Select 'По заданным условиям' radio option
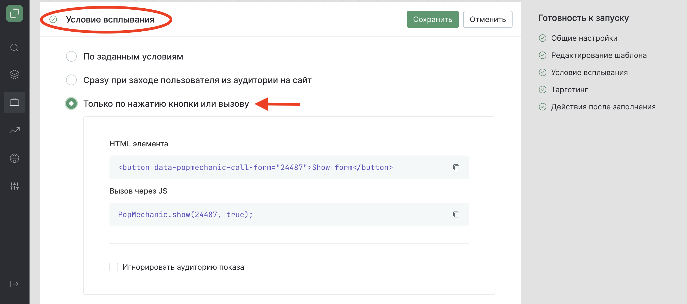 coord(71,56)
